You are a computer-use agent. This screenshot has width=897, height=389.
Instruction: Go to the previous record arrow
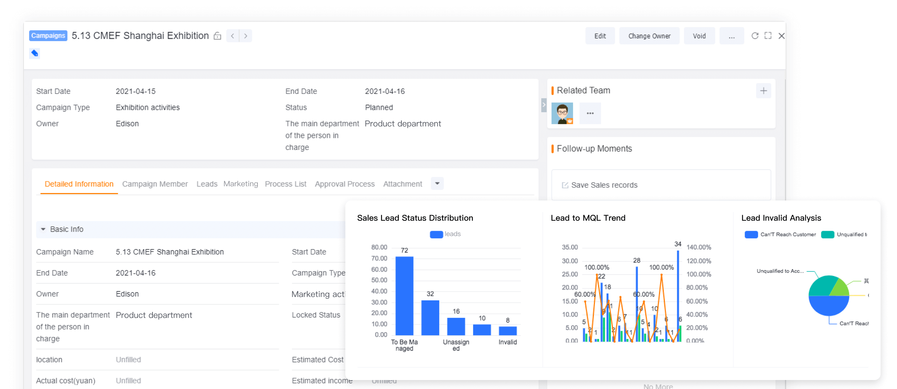232,36
